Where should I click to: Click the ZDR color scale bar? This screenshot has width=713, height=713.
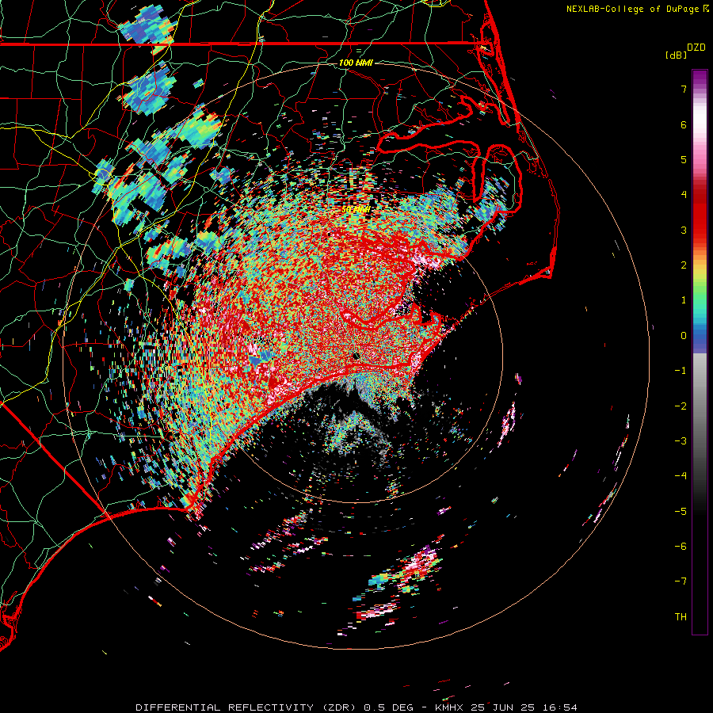[700, 352]
